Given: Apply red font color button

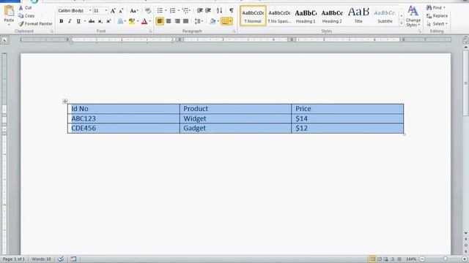Looking at the screenshot, I should (x=144, y=21).
